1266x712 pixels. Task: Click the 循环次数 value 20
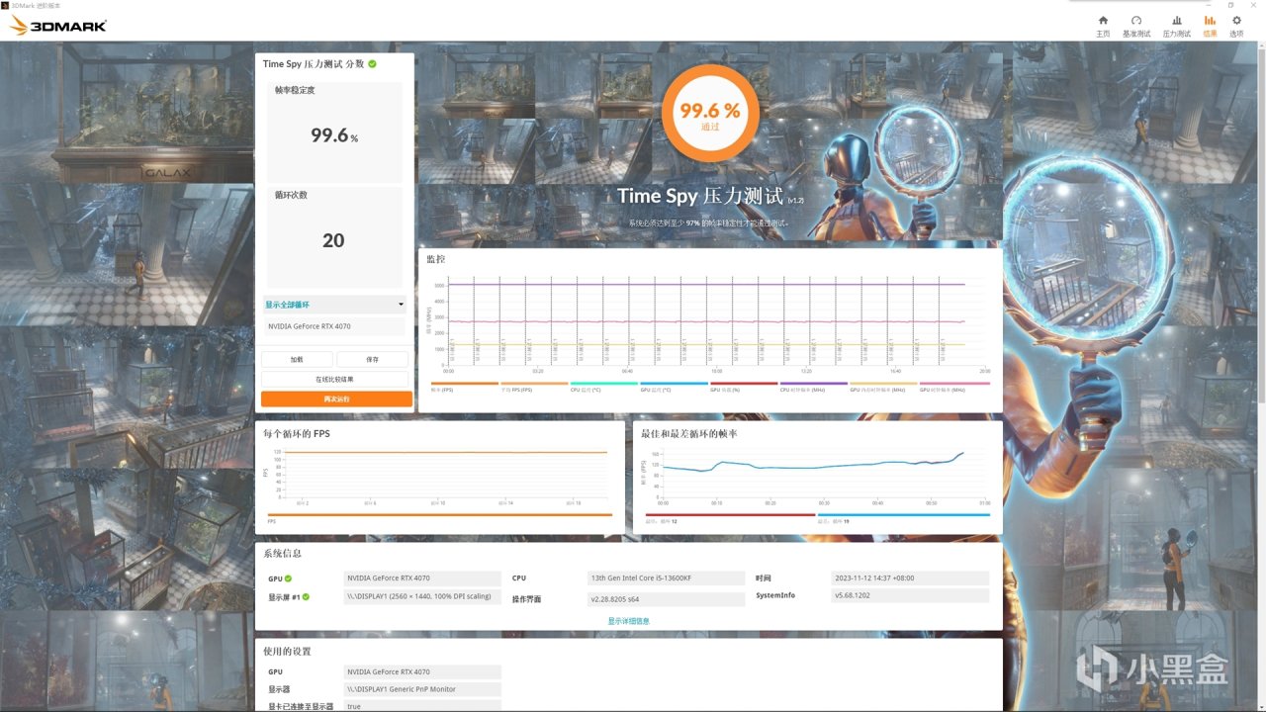click(334, 240)
